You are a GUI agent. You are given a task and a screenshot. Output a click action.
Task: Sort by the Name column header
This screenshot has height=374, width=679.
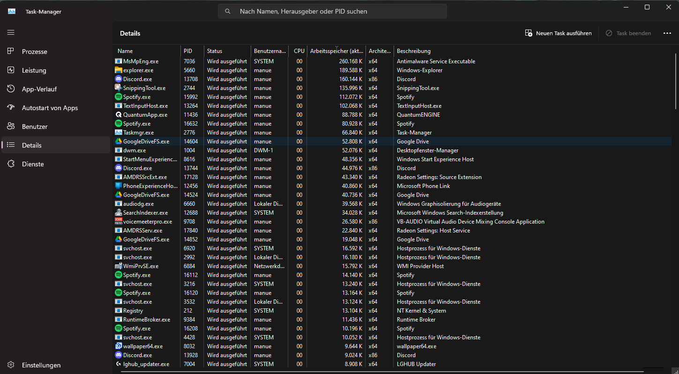point(147,51)
